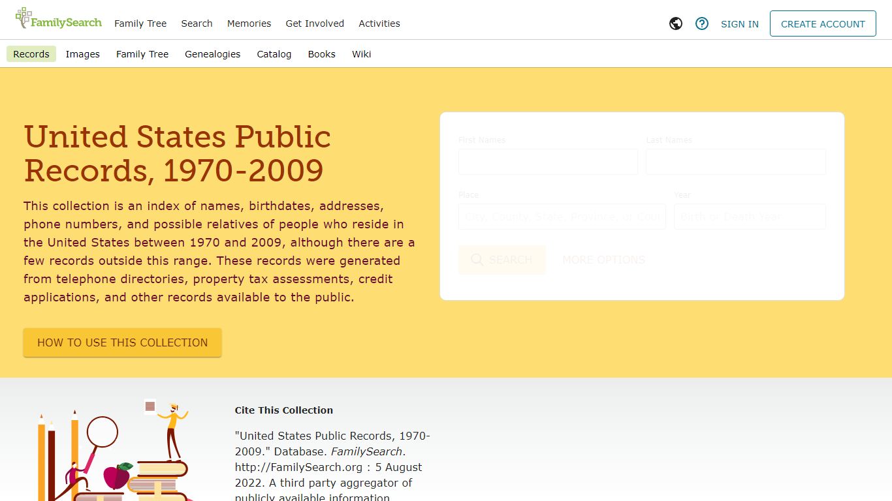The image size is (892, 501).
Task: Open the Memories menu
Action: 249,23
